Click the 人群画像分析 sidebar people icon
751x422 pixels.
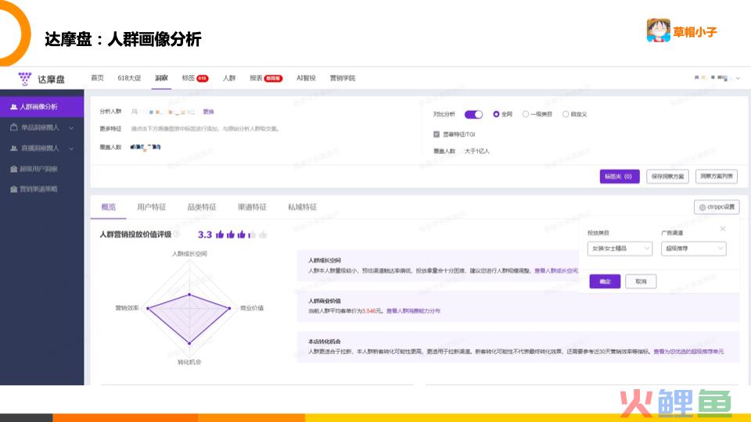14,107
